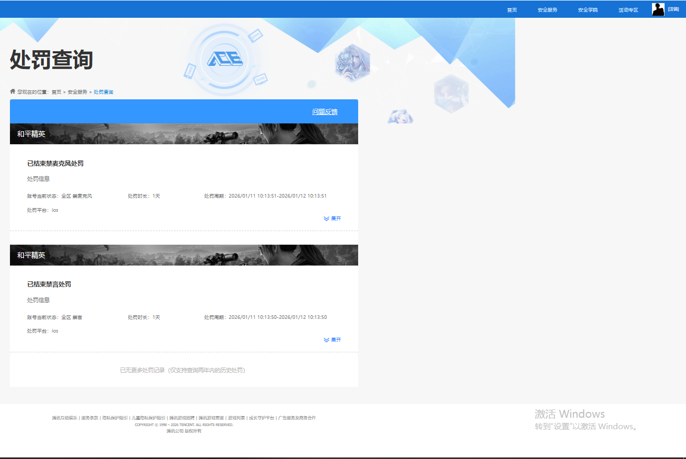Open 安全服务 in the top navigation

(547, 10)
